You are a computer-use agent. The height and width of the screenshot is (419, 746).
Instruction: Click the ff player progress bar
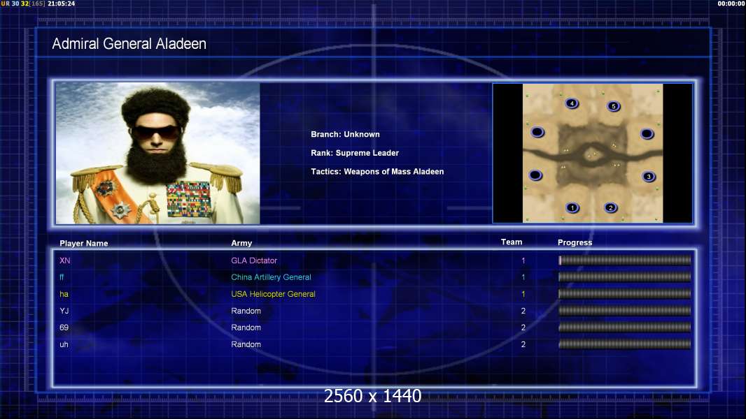625,277
